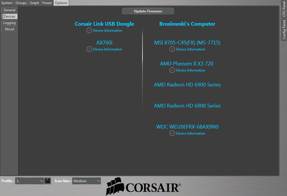Open the Power tab
287x196 pixels.
(47, 3)
